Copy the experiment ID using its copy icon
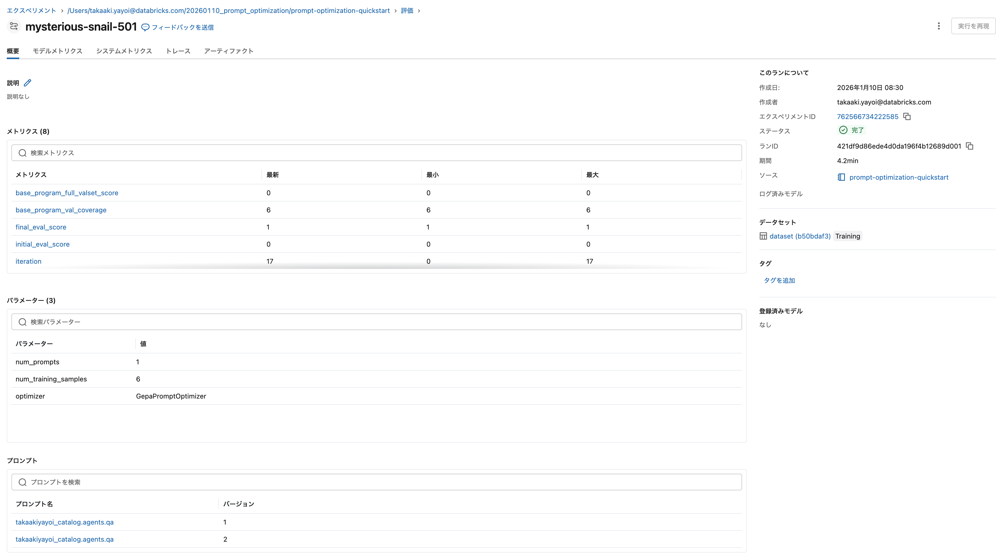The height and width of the screenshot is (558, 996). tap(907, 116)
